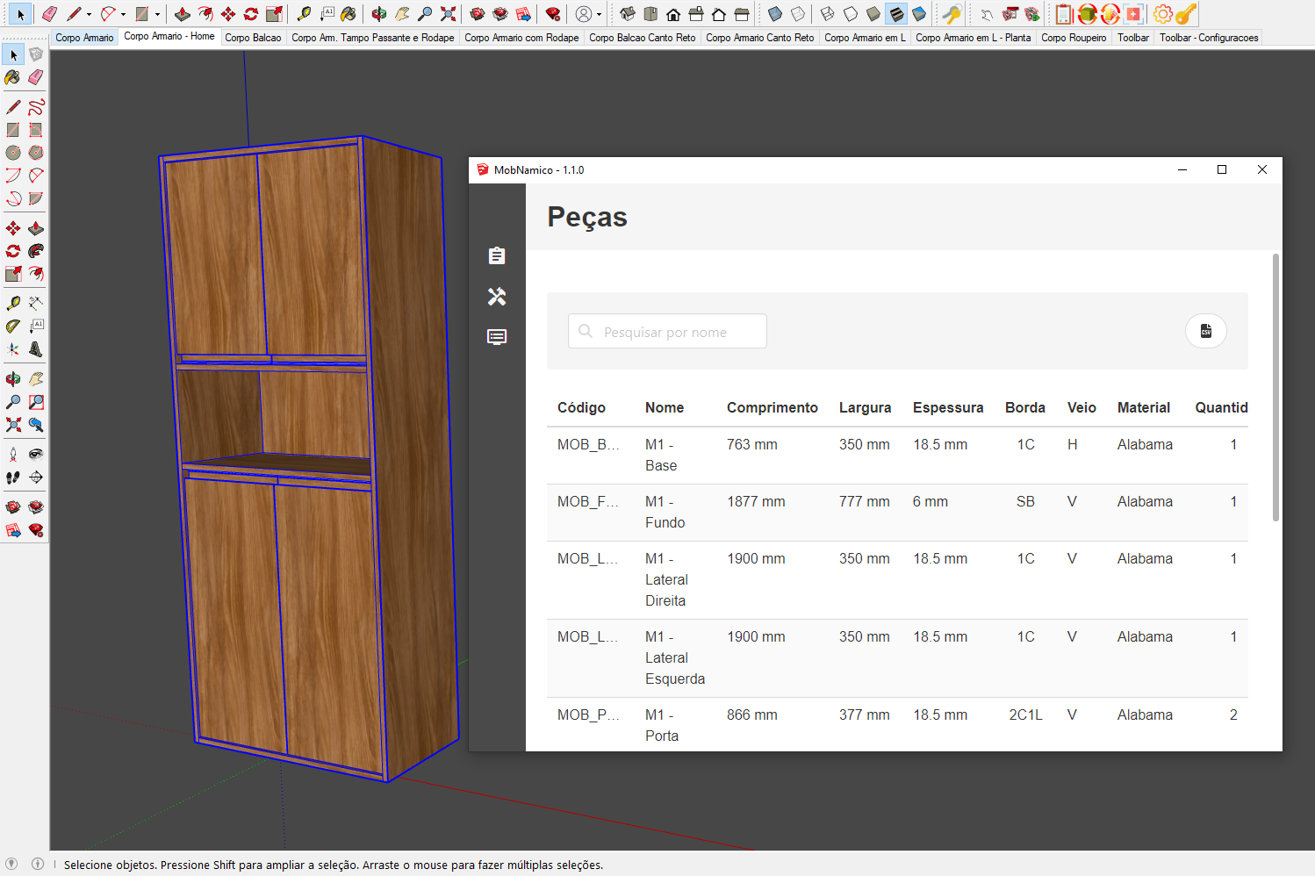Click the SB border cell in the Fundo row
The width and height of the screenshot is (1315, 876).
point(1025,501)
